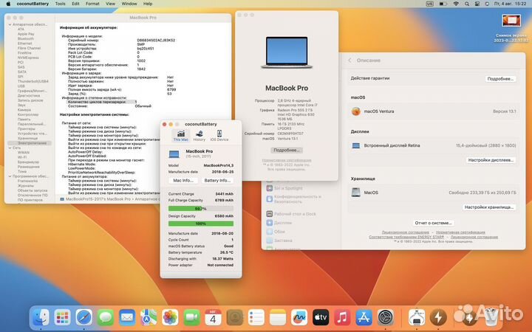This screenshot has width=532, height=332.
Task: Launch FaceTime from the Dock
Action: click(191, 317)
